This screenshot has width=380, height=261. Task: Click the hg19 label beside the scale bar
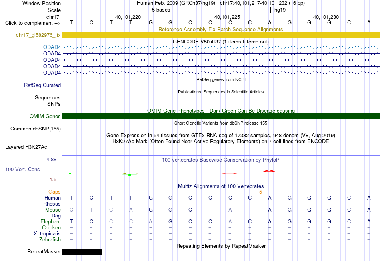click(x=280, y=10)
